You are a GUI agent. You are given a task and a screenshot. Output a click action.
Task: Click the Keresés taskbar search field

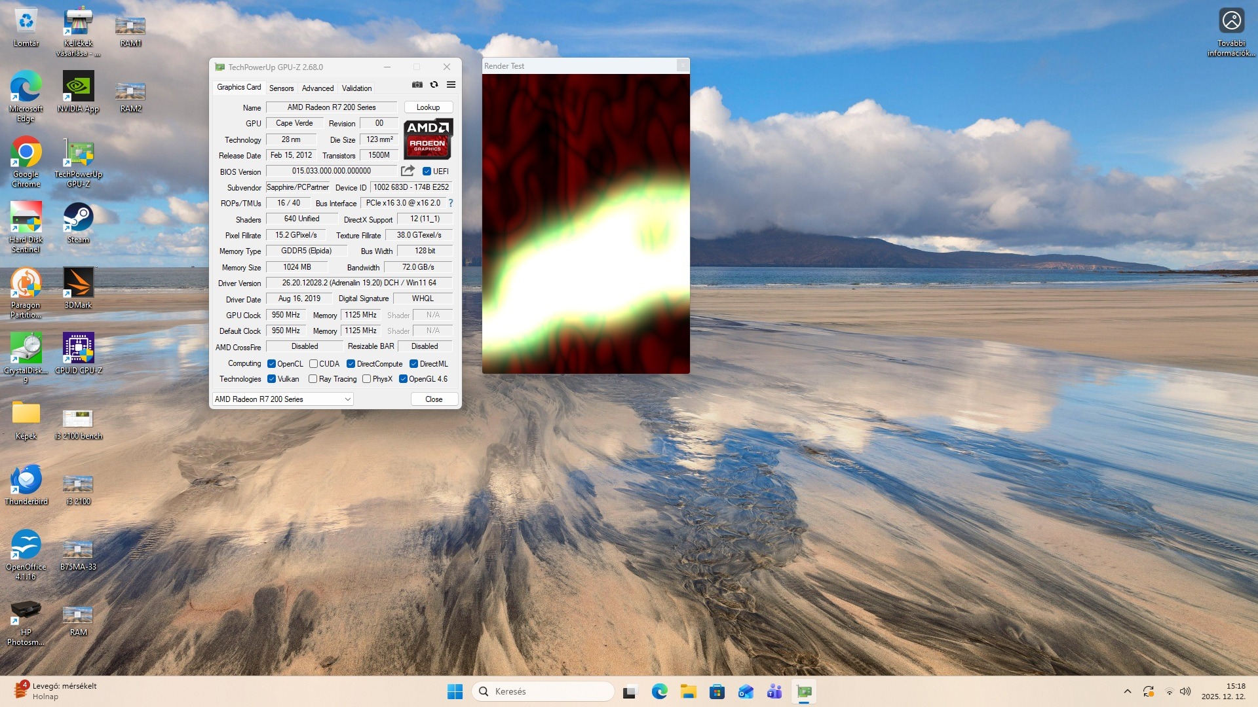coord(544,691)
